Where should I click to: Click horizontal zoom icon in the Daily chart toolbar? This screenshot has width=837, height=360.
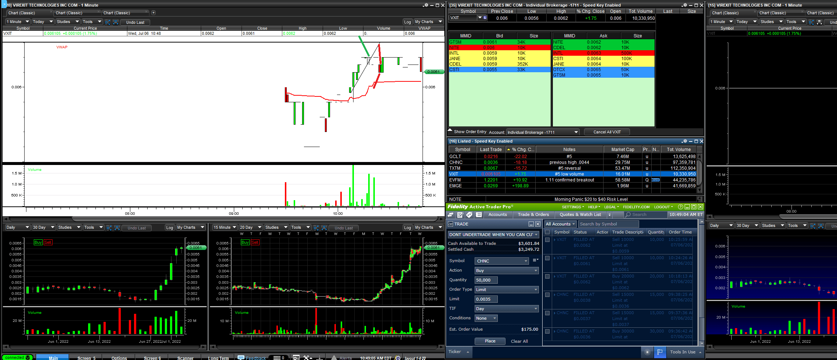[117, 228]
